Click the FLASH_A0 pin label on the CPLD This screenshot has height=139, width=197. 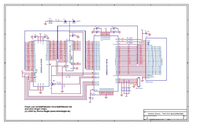pyautogui.click(x=97, y=42)
